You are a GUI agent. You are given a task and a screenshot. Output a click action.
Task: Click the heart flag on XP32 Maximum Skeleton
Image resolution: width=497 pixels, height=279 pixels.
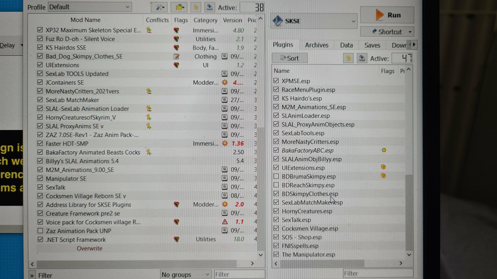[176, 30]
